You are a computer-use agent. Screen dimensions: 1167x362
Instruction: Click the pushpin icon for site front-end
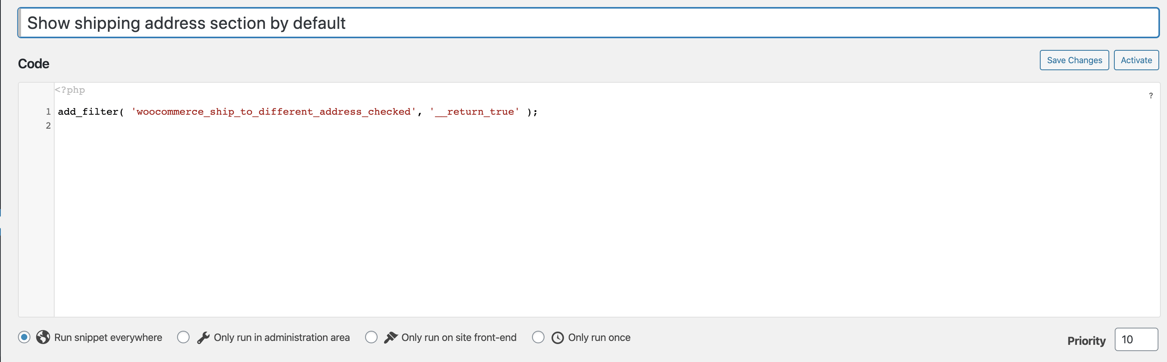pos(390,337)
